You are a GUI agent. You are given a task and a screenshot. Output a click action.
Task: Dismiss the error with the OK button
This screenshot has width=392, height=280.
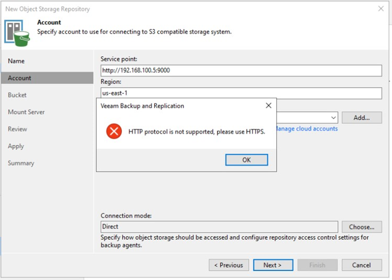(247, 160)
